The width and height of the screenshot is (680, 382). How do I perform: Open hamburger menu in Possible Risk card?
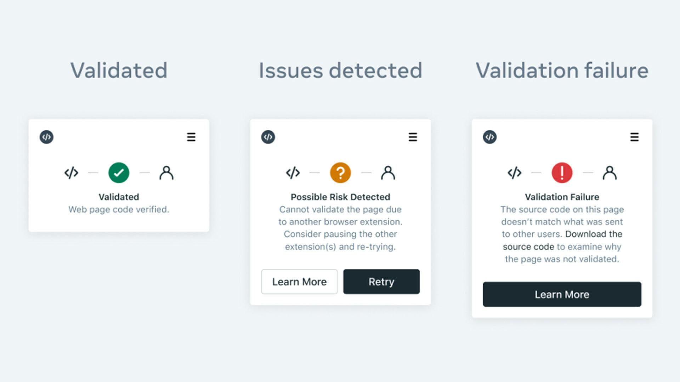413,137
